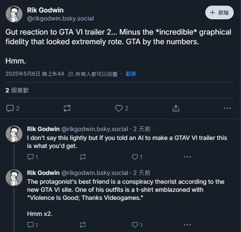
Task: Share the main post
Action: 176,108
